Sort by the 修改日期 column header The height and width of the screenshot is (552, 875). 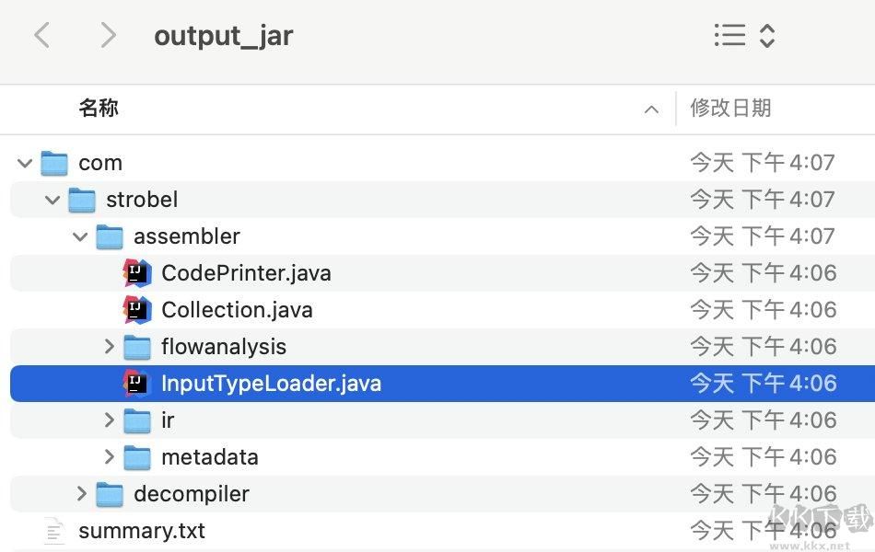(x=730, y=109)
